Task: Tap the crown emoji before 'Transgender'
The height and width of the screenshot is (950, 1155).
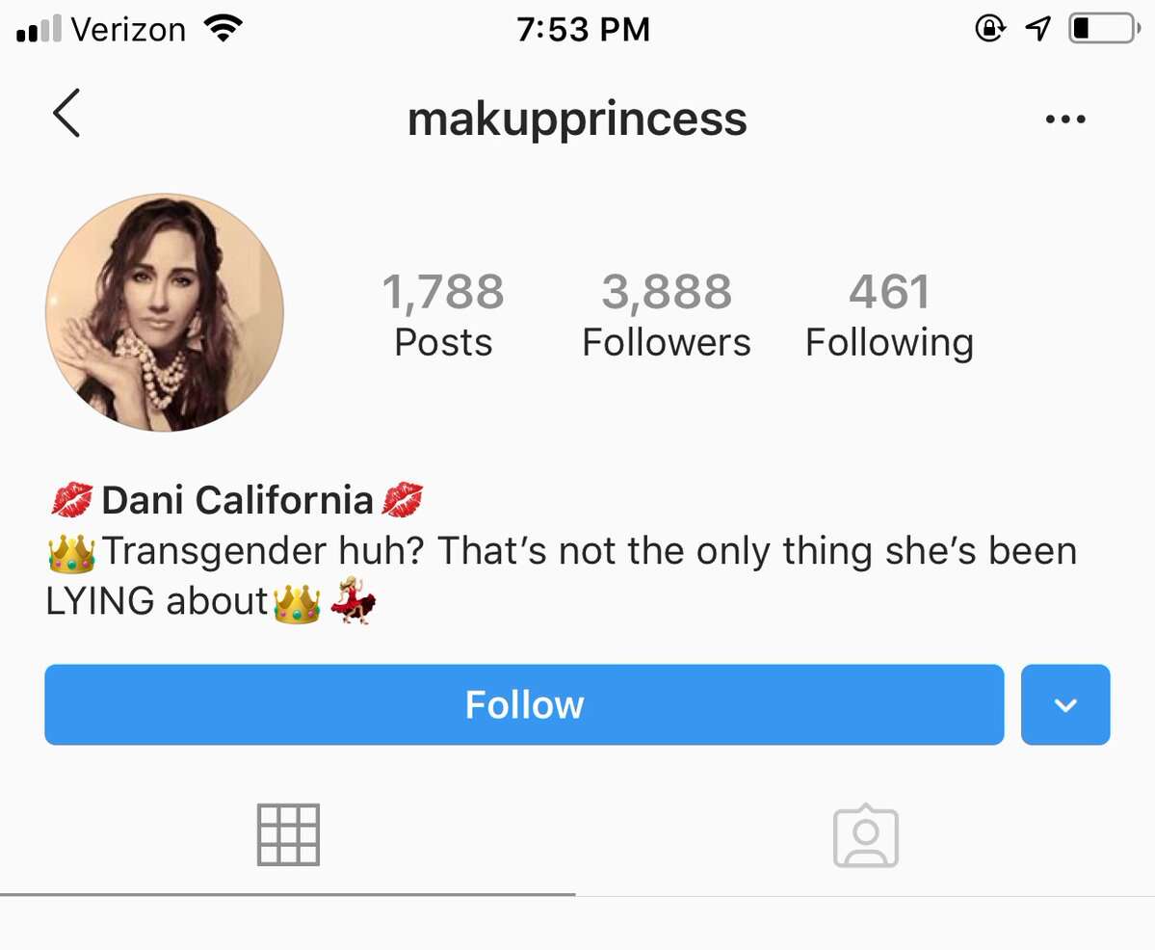Action: 71,552
